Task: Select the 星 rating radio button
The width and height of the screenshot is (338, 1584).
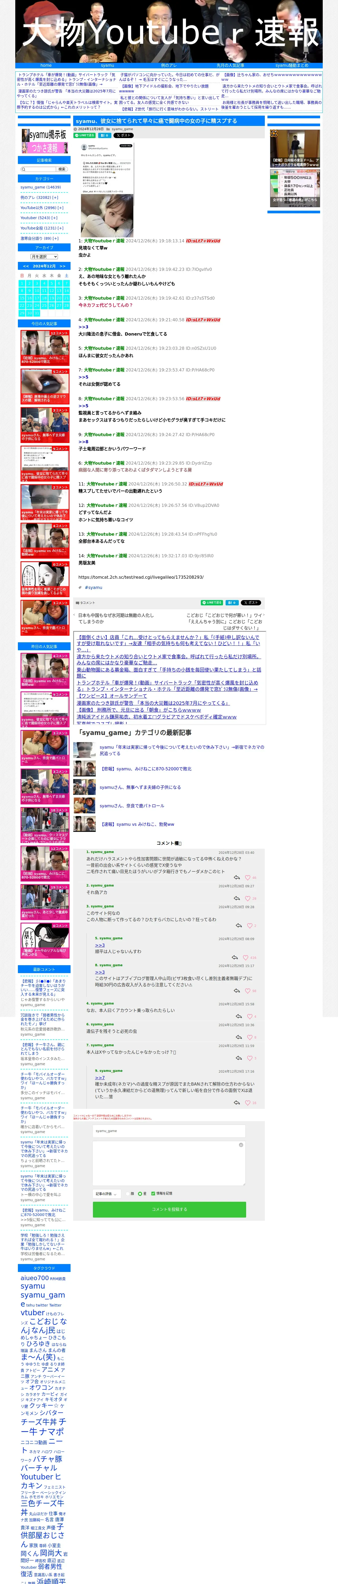Action: coord(140,1194)
